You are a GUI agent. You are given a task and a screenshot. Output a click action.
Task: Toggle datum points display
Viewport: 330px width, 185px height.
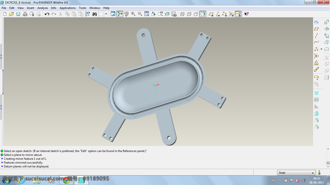[225, 14]
